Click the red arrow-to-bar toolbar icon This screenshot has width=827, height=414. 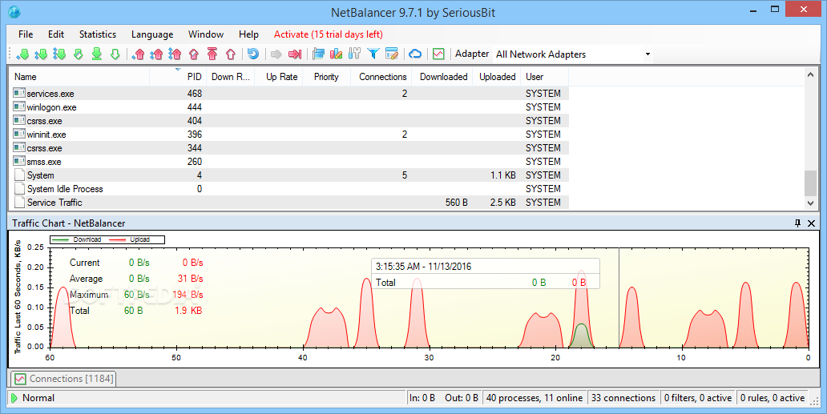point(295,54)
